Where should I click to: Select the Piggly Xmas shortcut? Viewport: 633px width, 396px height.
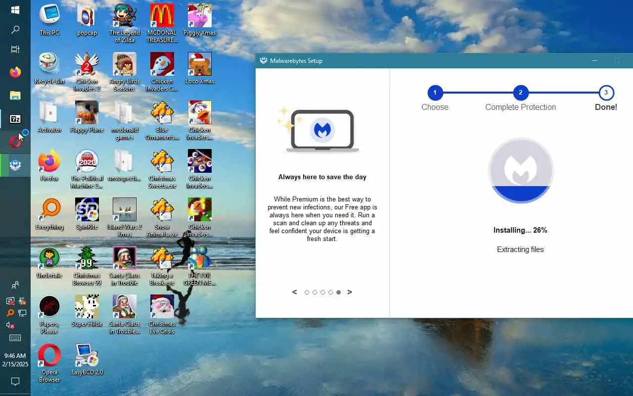[200, 20]
